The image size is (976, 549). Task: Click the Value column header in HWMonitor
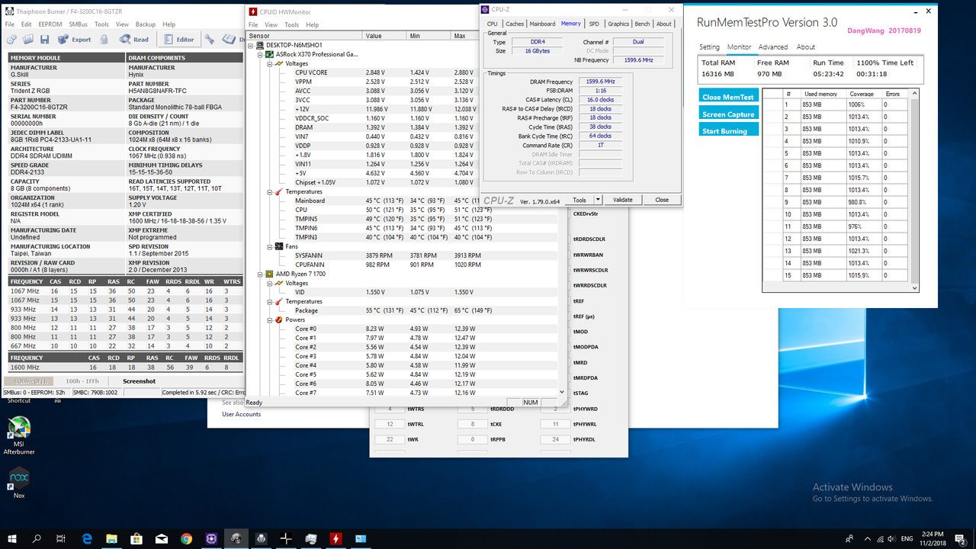386,36
